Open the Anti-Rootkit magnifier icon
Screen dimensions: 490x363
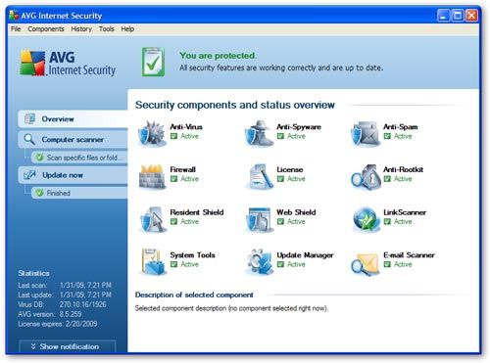pos(366,176)
